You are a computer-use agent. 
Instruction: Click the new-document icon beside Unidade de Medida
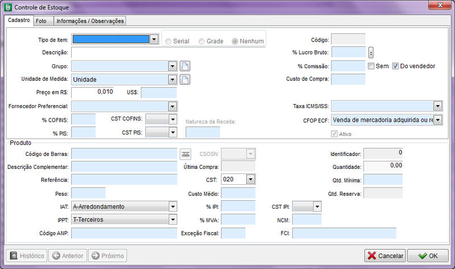[x=185, y=79]
